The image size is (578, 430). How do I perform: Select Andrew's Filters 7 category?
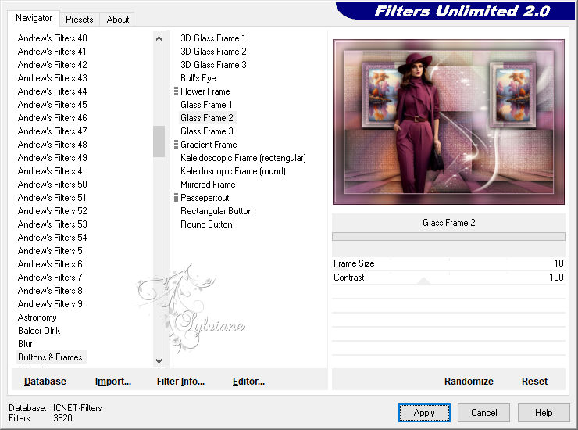click(x=50, y=278)
